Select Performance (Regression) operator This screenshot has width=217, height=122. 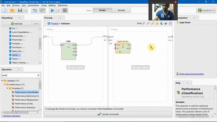point(25,100)
